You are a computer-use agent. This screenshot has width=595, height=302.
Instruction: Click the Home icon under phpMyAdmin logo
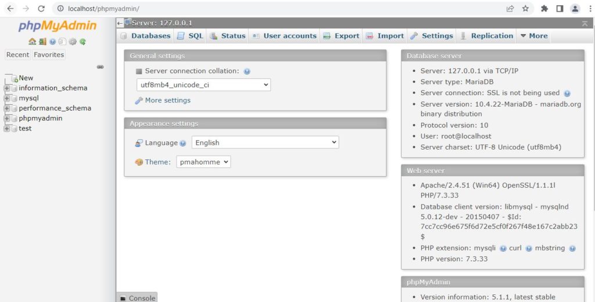click(33, 42)
